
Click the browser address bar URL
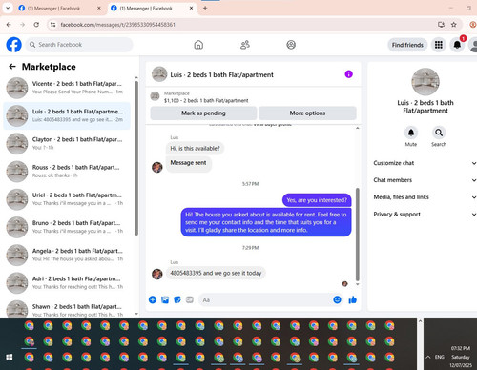point(117,25)
